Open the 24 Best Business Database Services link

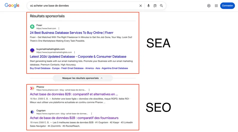pyautogui.click(x=71, y=33)
